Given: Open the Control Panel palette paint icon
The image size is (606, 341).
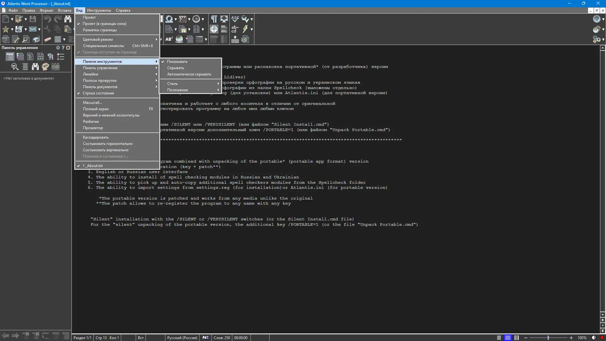Looking at the screenshot, I should 45,67.
